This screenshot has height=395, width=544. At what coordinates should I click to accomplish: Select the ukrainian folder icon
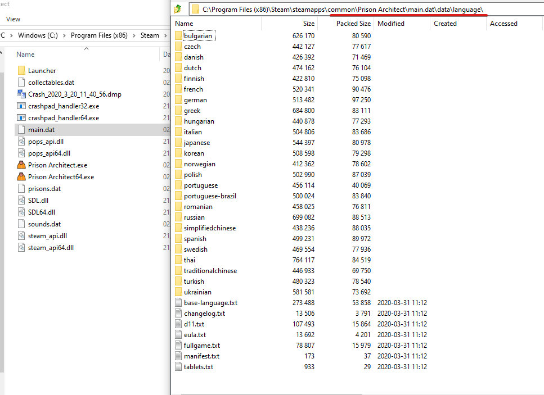(178, 292)
